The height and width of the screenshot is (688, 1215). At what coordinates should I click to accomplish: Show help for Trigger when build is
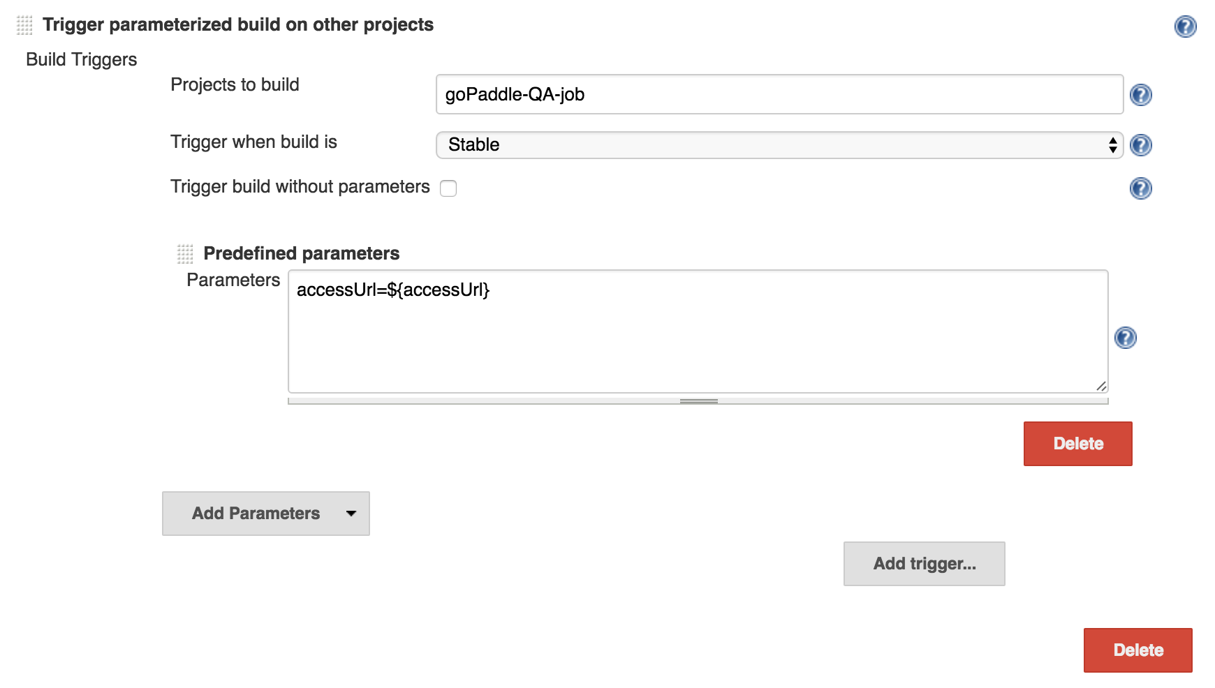tap(1140, 145)
